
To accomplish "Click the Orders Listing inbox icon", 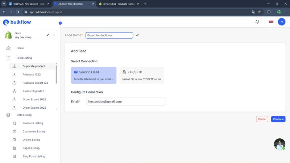I will point(14,140).
